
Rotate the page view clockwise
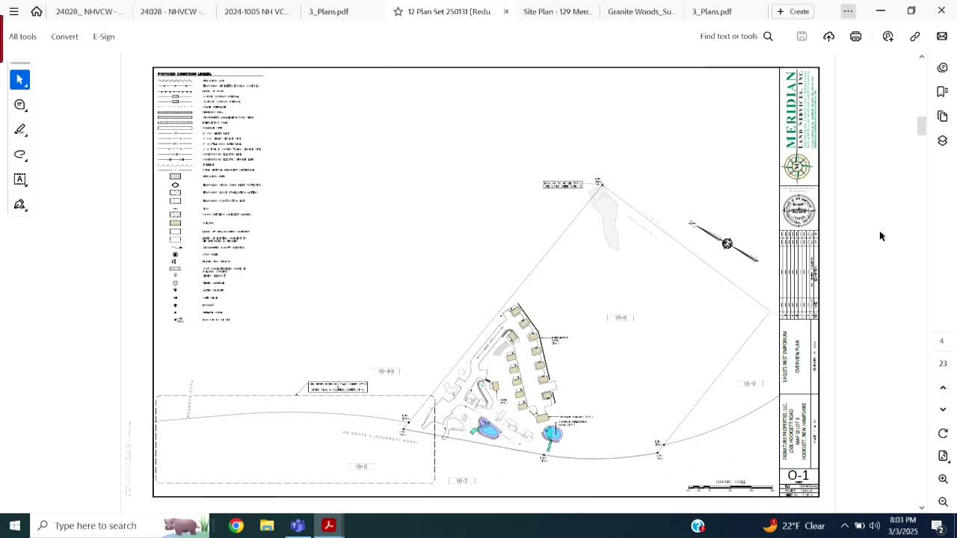(943, 433)
